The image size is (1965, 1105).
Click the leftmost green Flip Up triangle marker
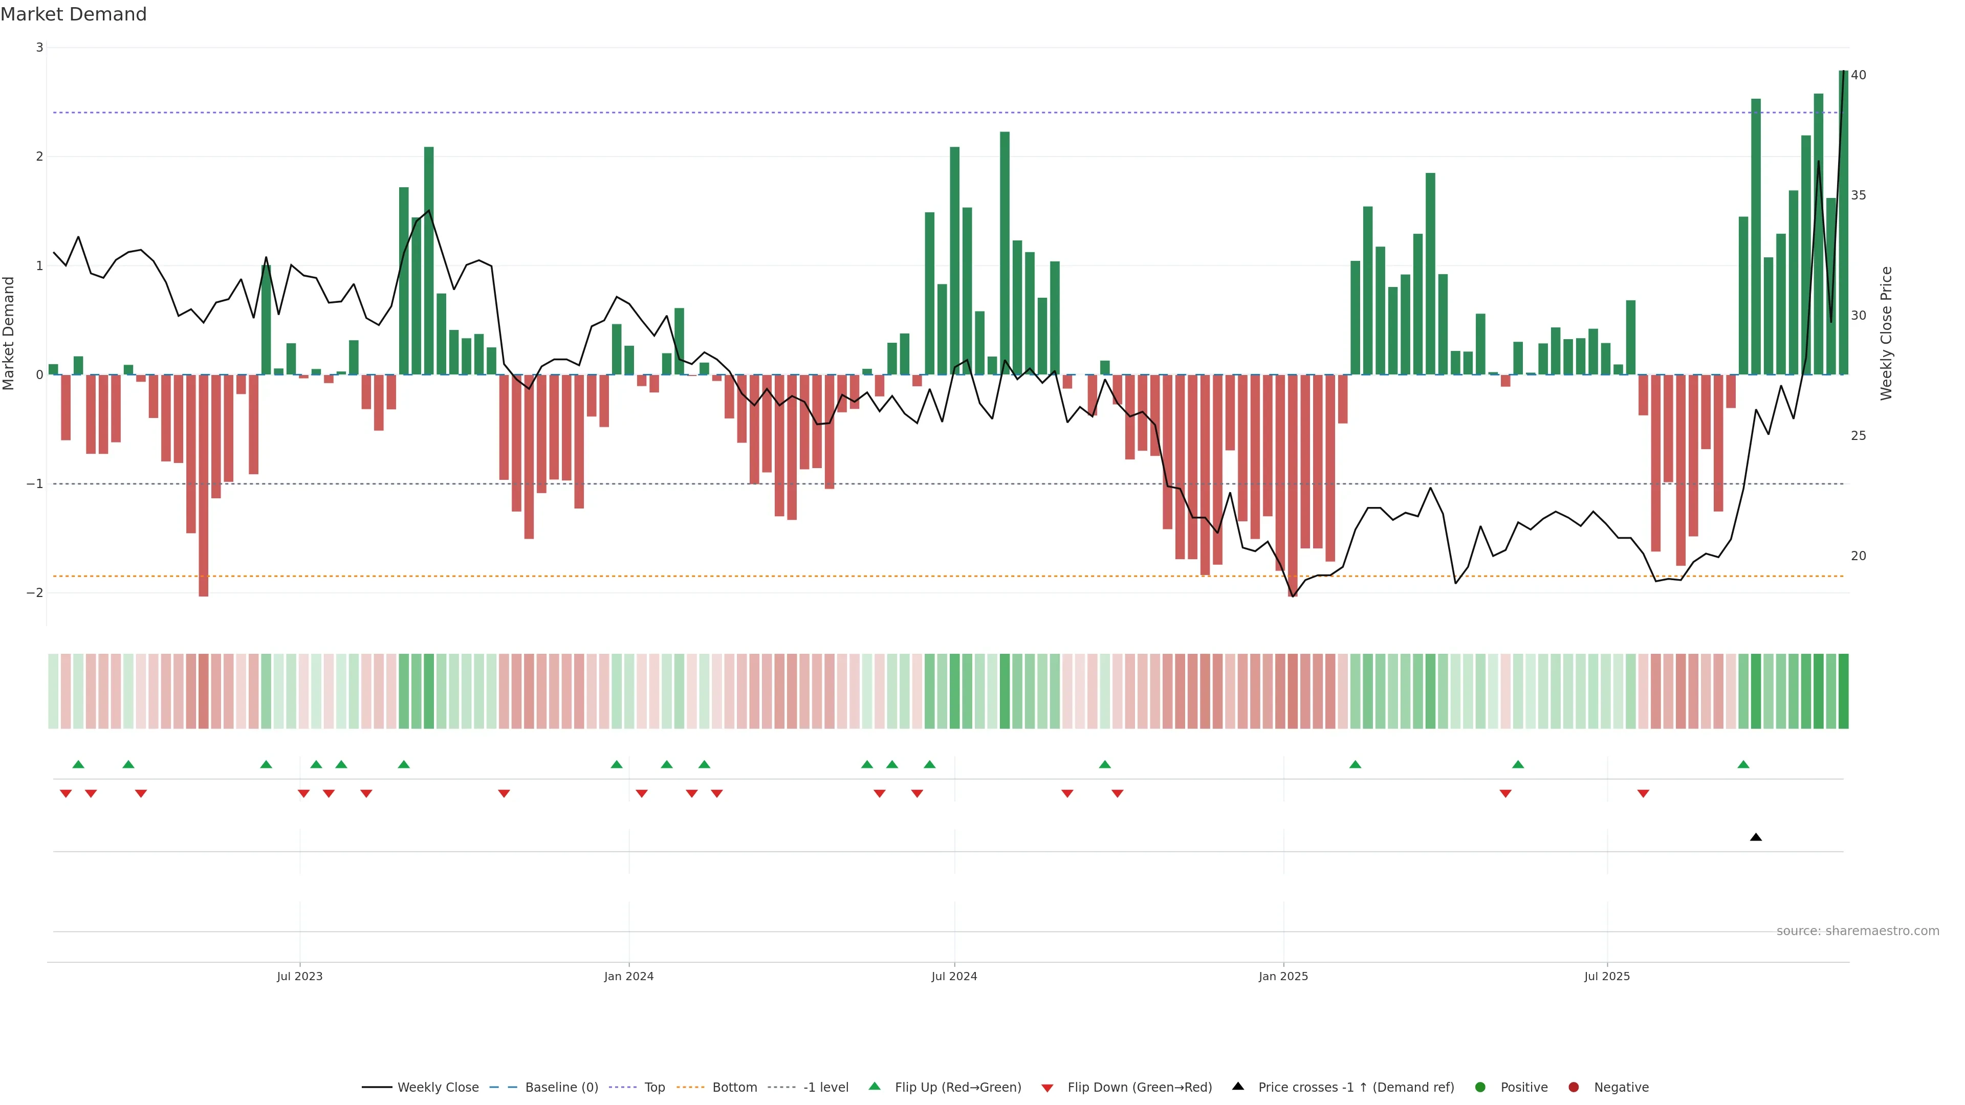[x=78, y=764]
